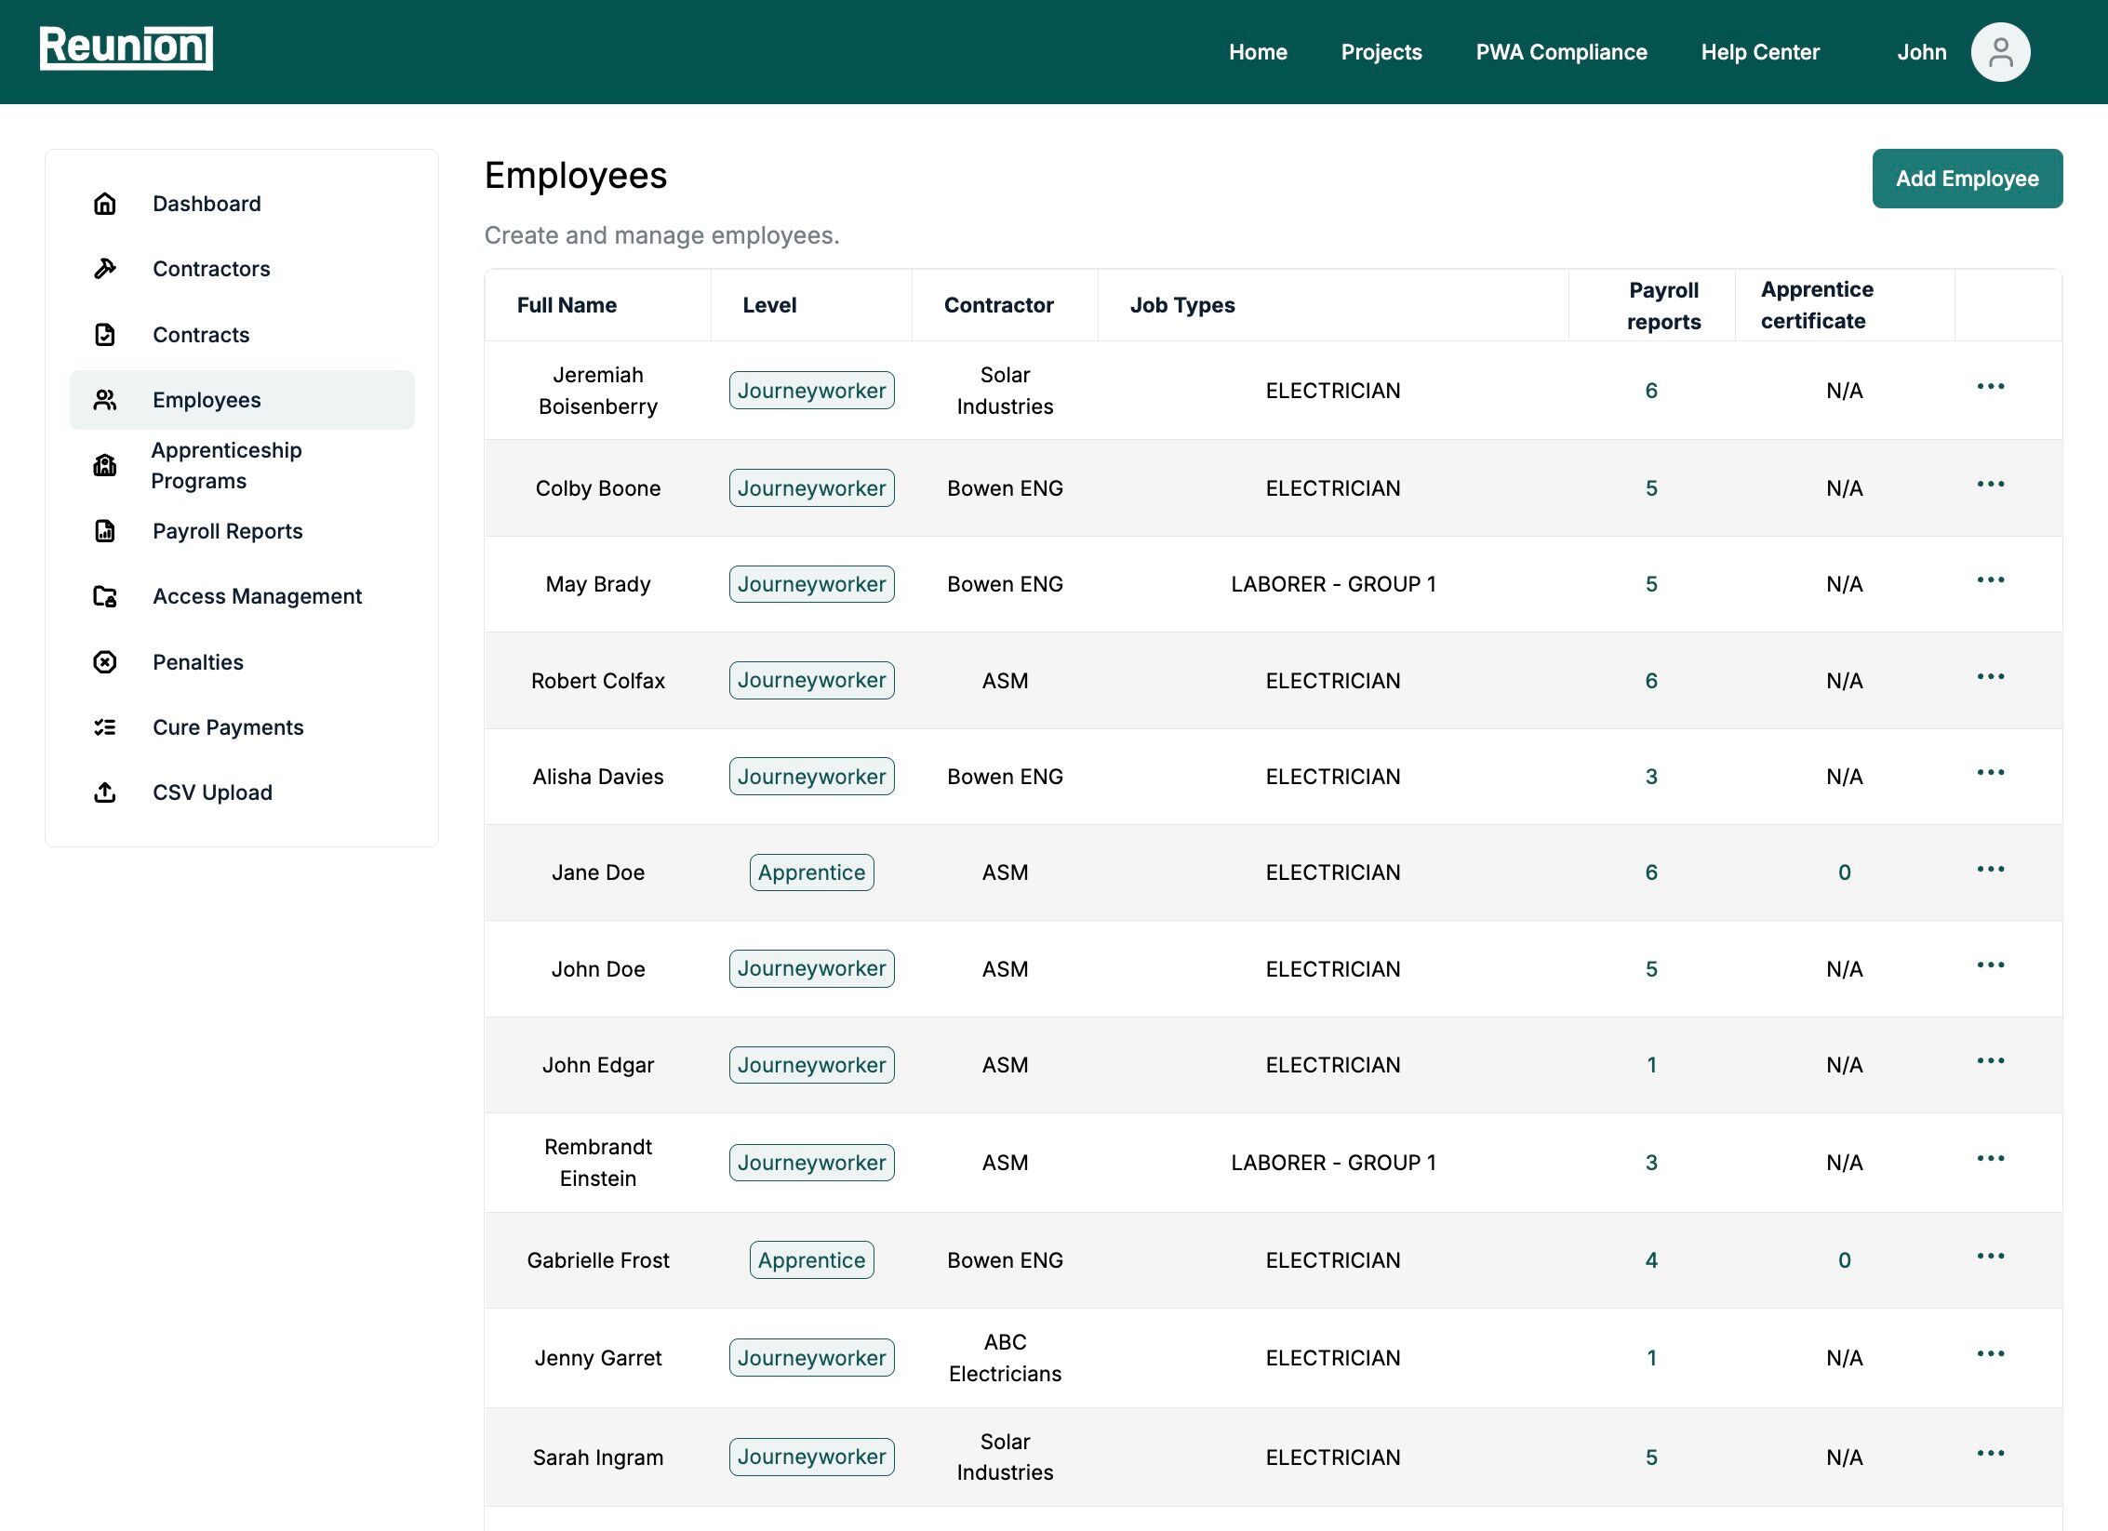The width and height of the screenshot is (2108, 1531).
Task: Open the user profile avatar top right
Action: pyautogui.click(x=2000, y=51)
